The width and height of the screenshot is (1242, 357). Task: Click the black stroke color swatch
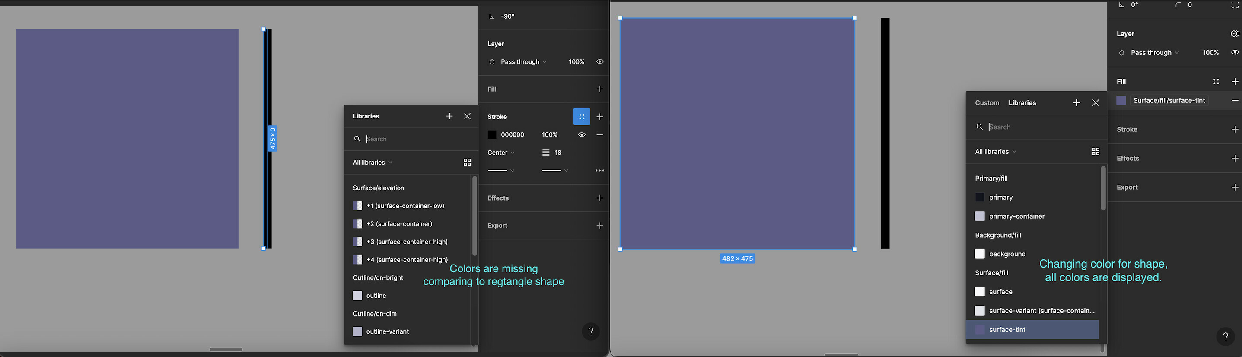tap(492, 134)
